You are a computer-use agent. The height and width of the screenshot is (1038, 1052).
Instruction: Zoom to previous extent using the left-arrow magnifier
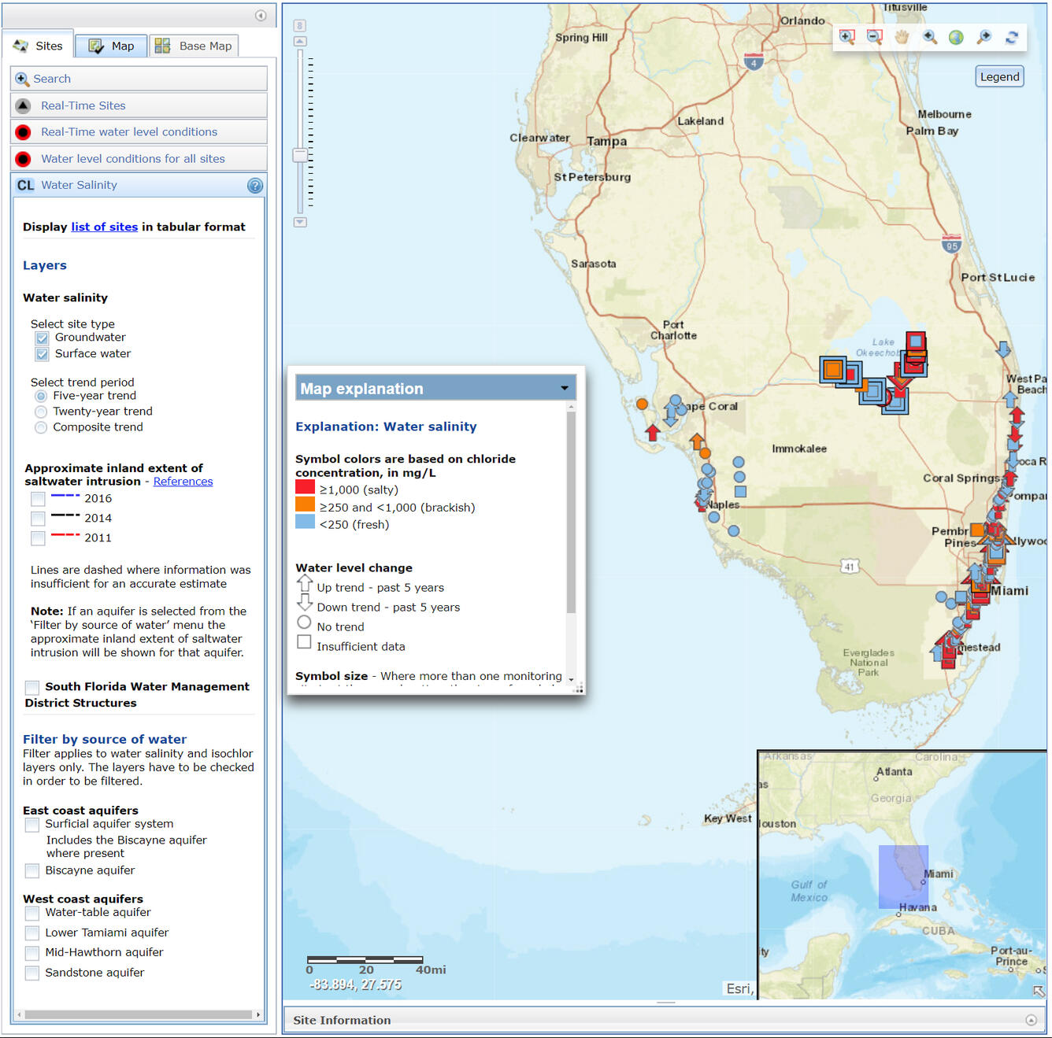click(x=928, y=36)
